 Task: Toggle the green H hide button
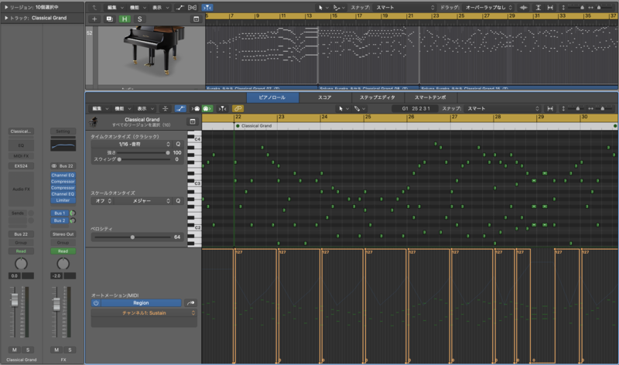[x=125, y=19]
